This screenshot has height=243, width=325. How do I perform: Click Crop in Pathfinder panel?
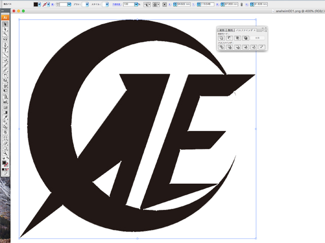[246, 47]
